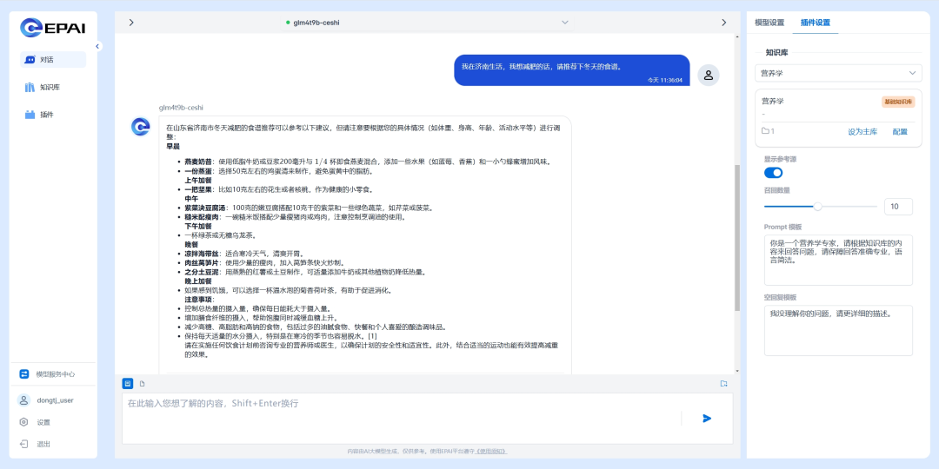Click the chat message input field
The height and width of the screenshot is (469, 939).
pyautogui.click(x=400, y=417)
